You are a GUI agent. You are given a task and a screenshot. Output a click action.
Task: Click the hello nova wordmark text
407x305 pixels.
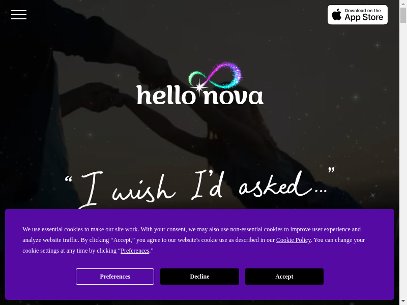(x=200, y=95)
